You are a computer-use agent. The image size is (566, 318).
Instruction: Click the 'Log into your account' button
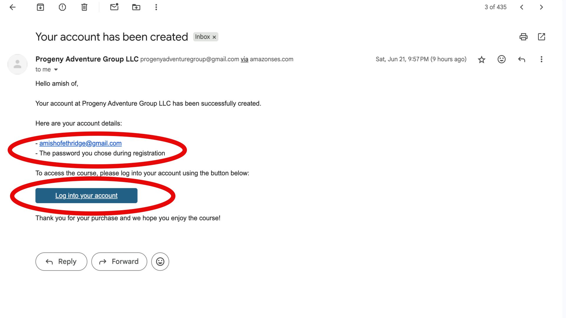tap(86, 196)
